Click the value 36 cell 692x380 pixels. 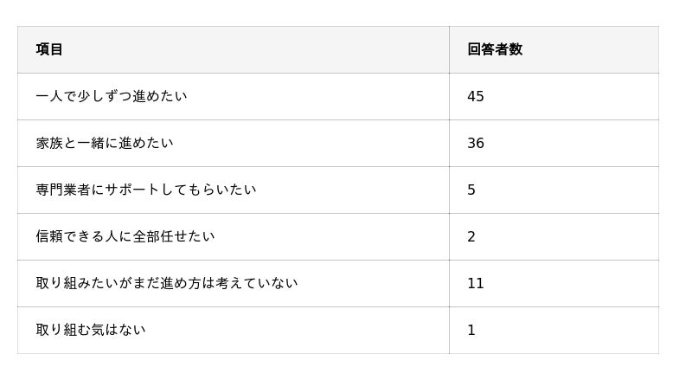pyautogui.click(x=476, y=143)
